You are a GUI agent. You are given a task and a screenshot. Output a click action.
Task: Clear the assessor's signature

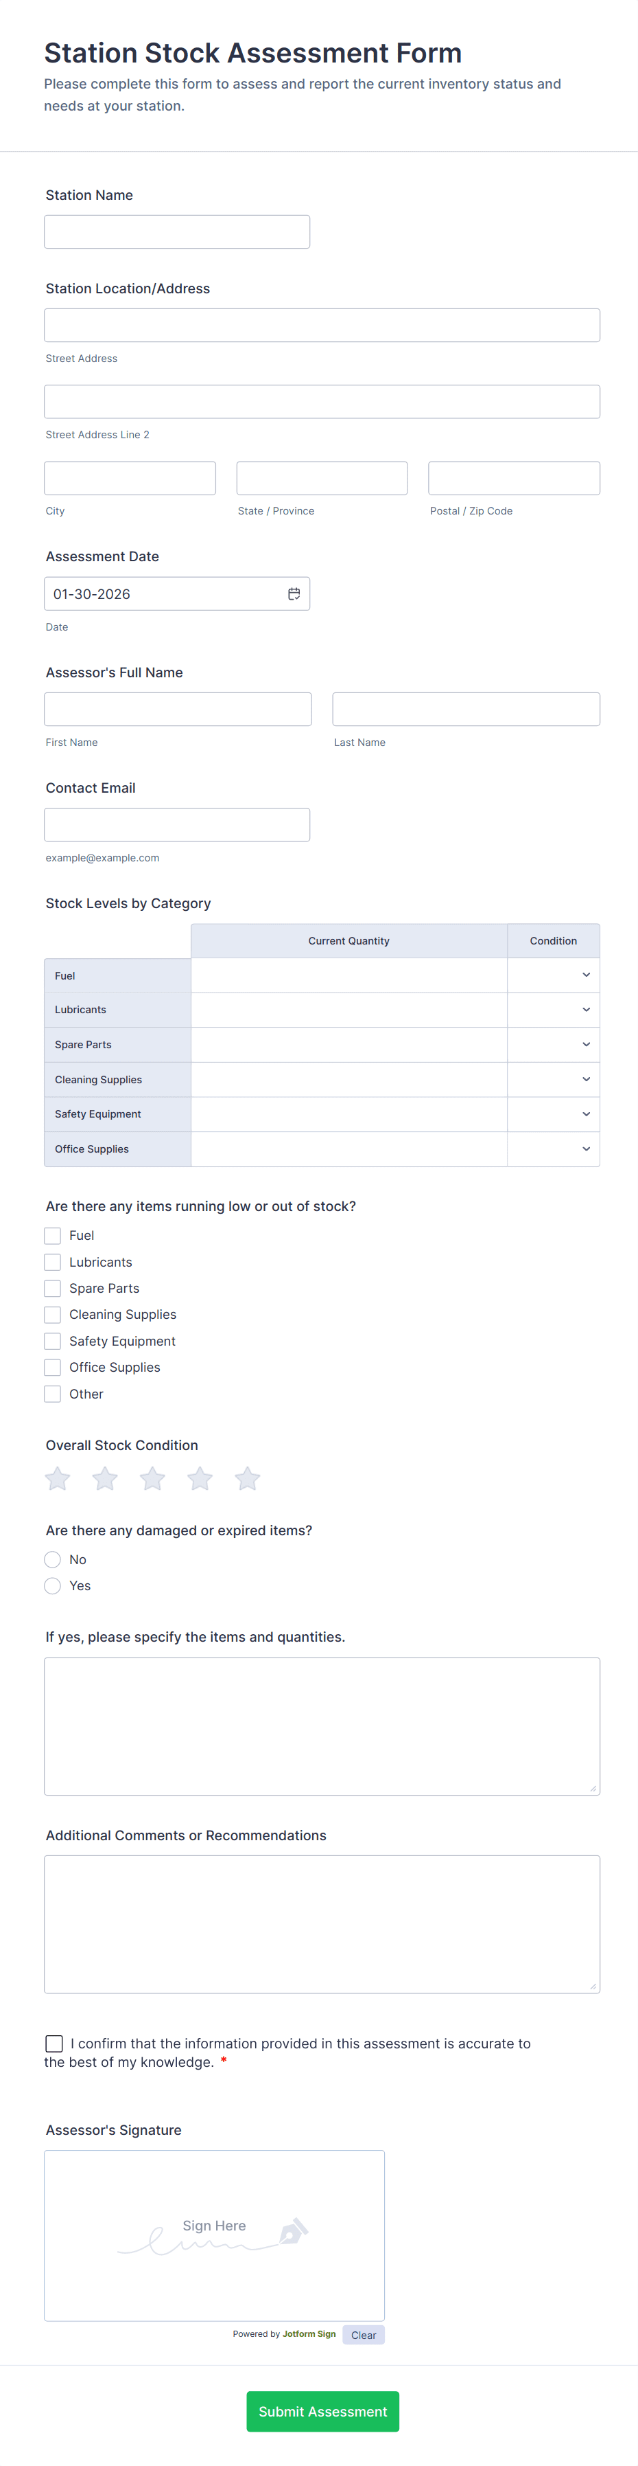[364, 2335]
